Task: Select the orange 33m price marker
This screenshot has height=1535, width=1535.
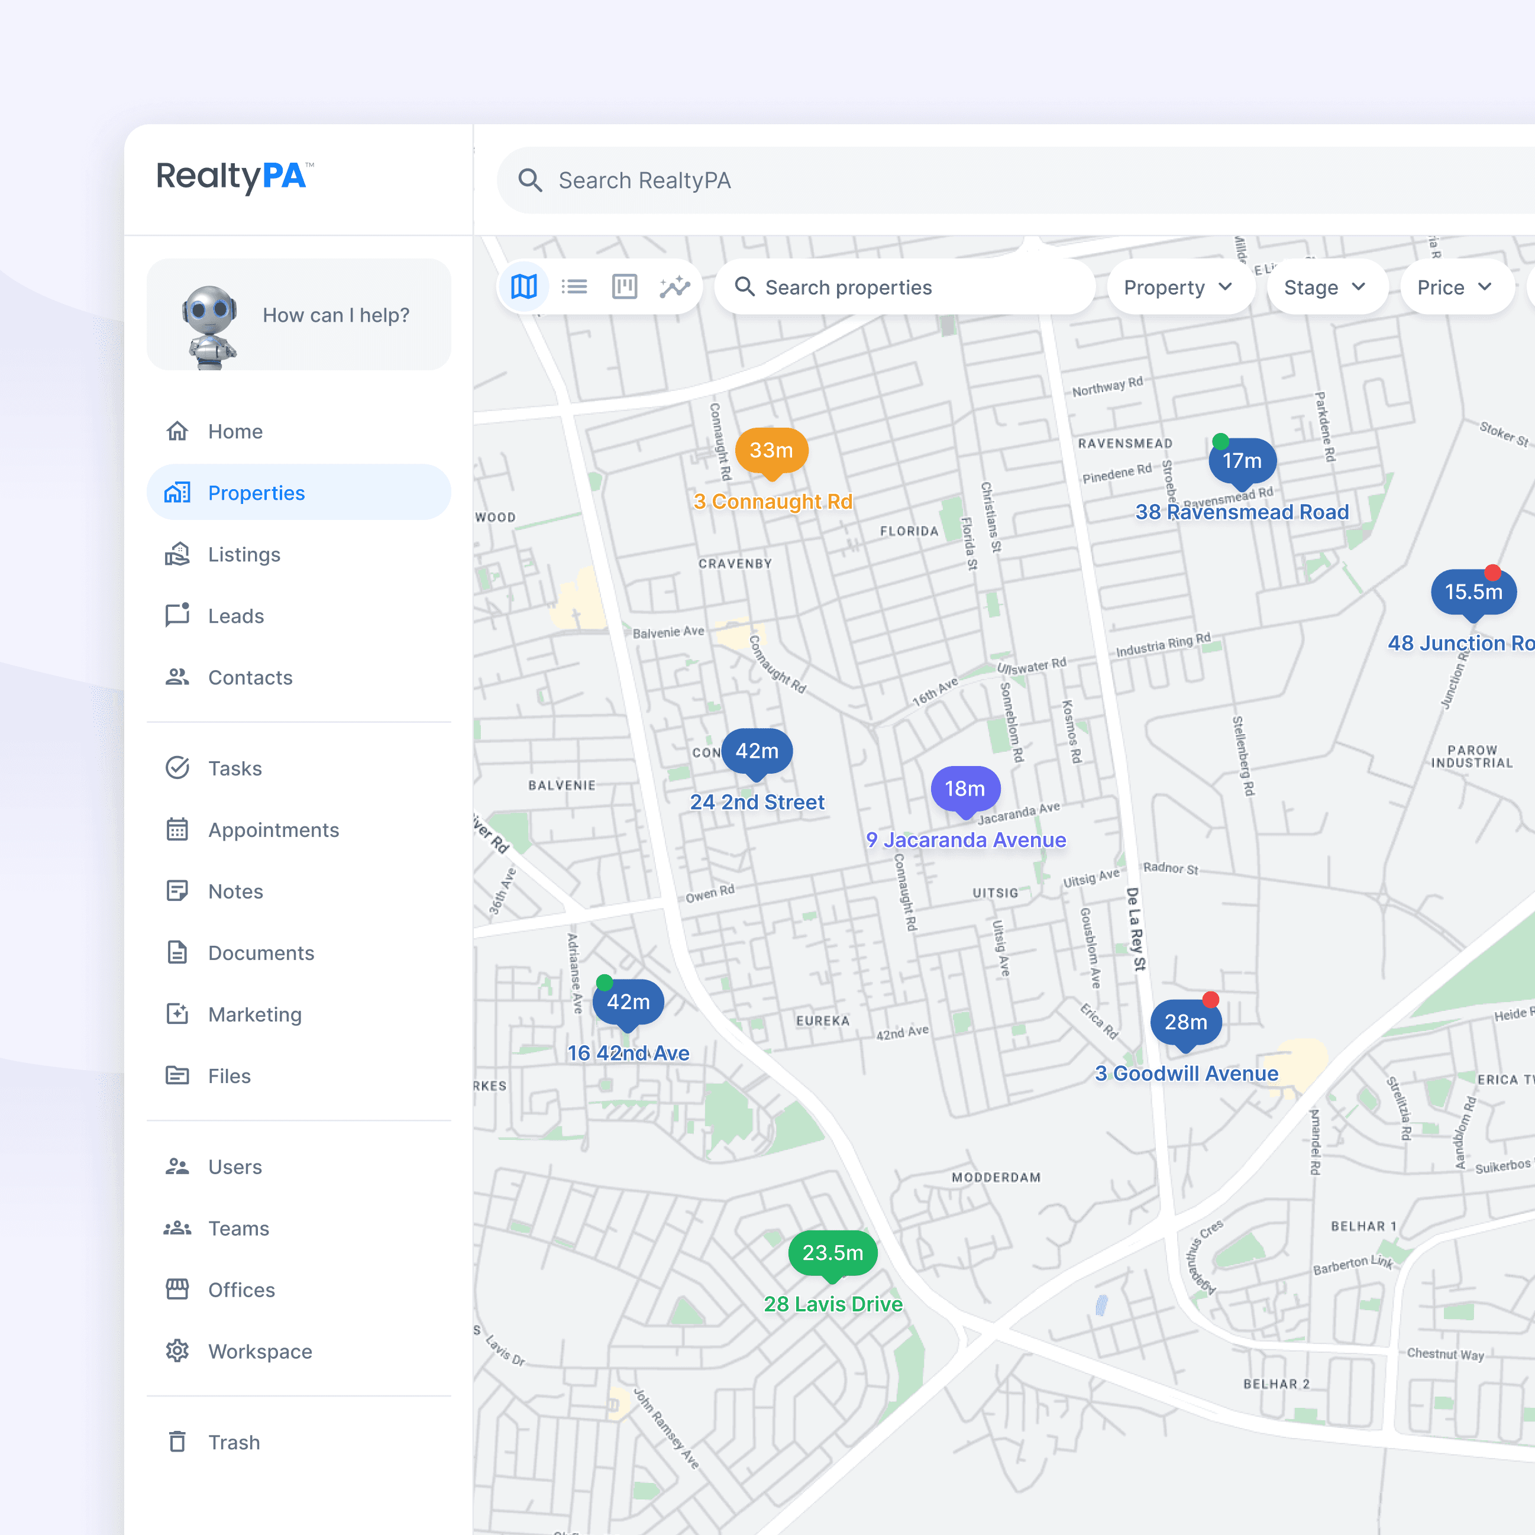Action: tap(771, 451)
